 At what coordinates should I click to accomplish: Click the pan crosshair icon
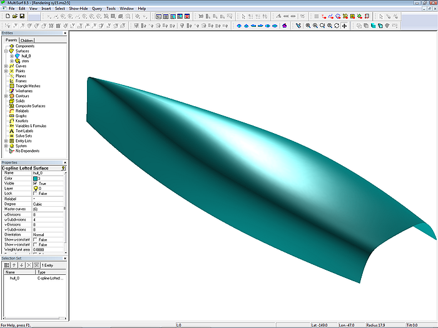(345, 26)
